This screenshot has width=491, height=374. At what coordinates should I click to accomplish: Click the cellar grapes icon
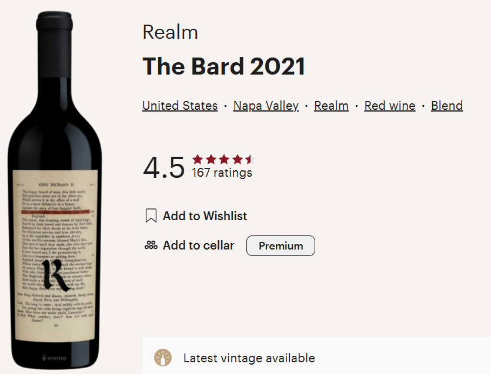pyautogui.click(x=151, y=245)
